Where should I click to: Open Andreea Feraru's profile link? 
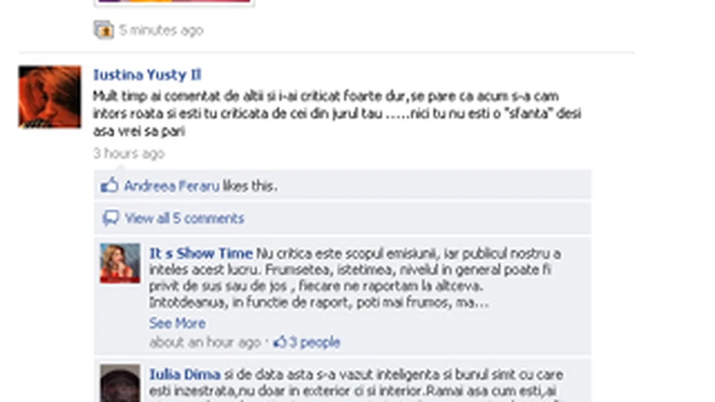(x=171, y=186)
